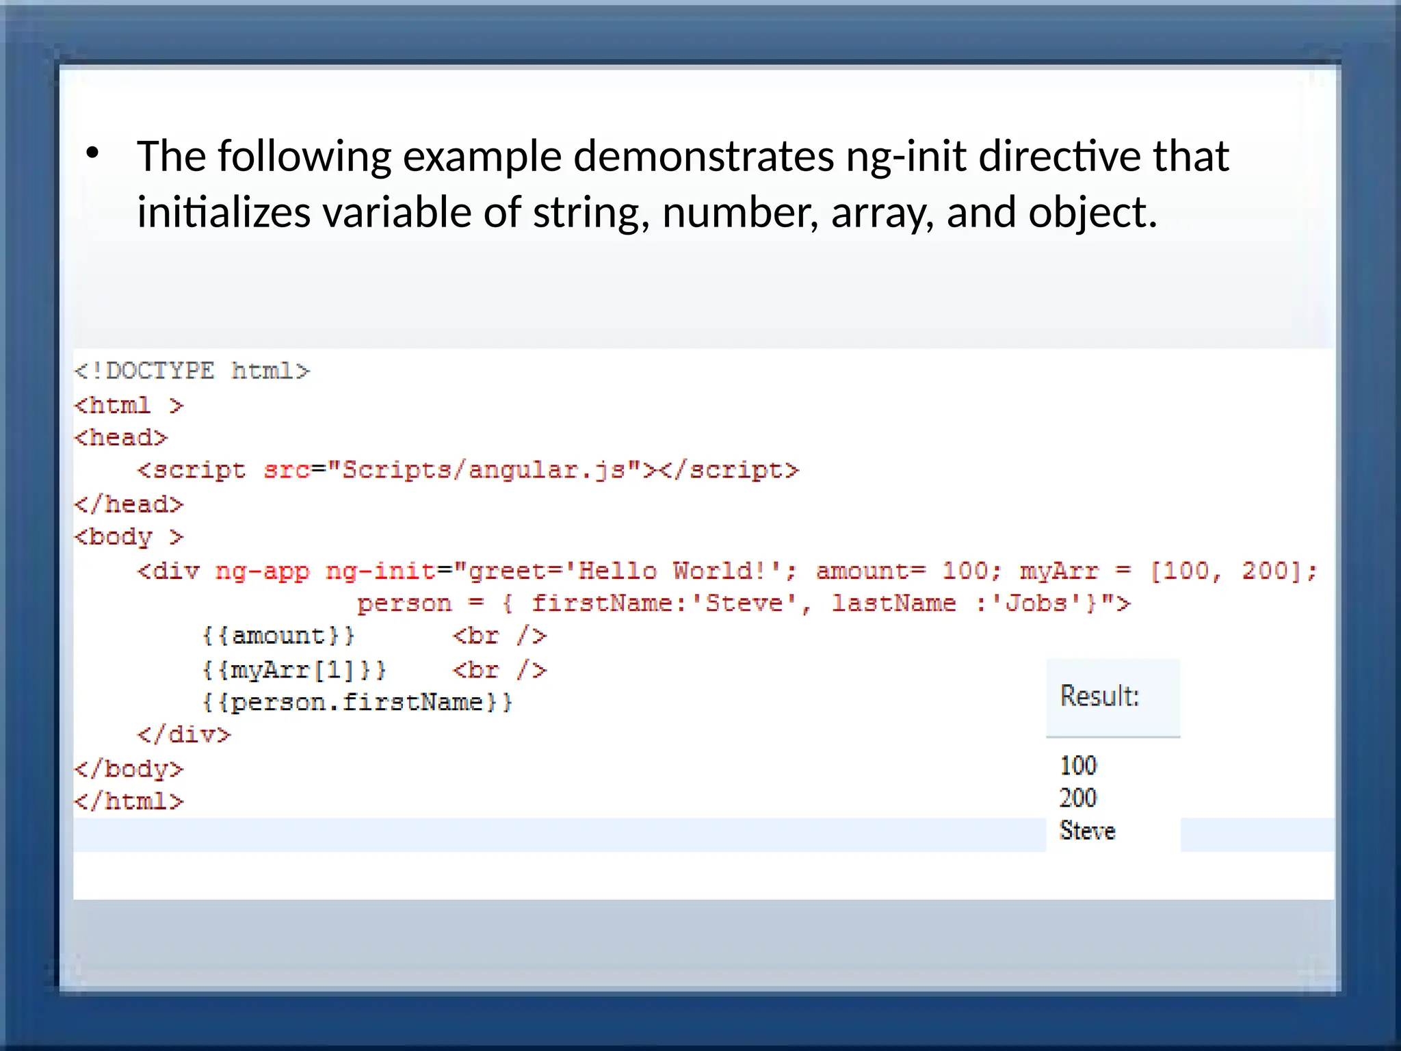
Task: Click the closing '</html>' tag line
Action: pos(129,801)
